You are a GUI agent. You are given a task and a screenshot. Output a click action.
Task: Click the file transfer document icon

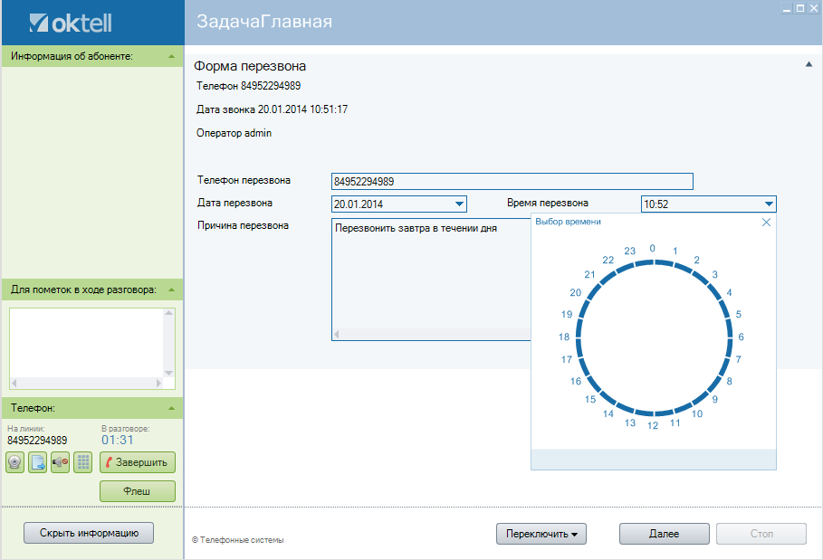(x=38, y=462)
